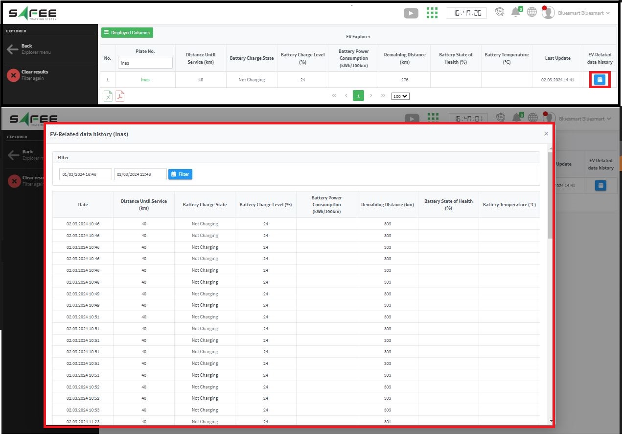
Task: Select the history row dated 02.03.2024 11:23
Action: coord(296,421)
